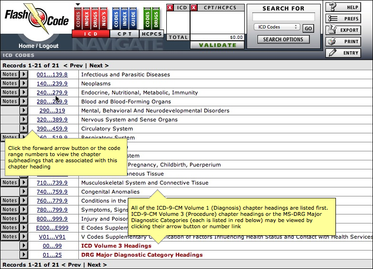Image resolution: width=373 pixels, height=269 pixels.
Task: Open the blue CPT Index book
Action: [x=124, y=19]
